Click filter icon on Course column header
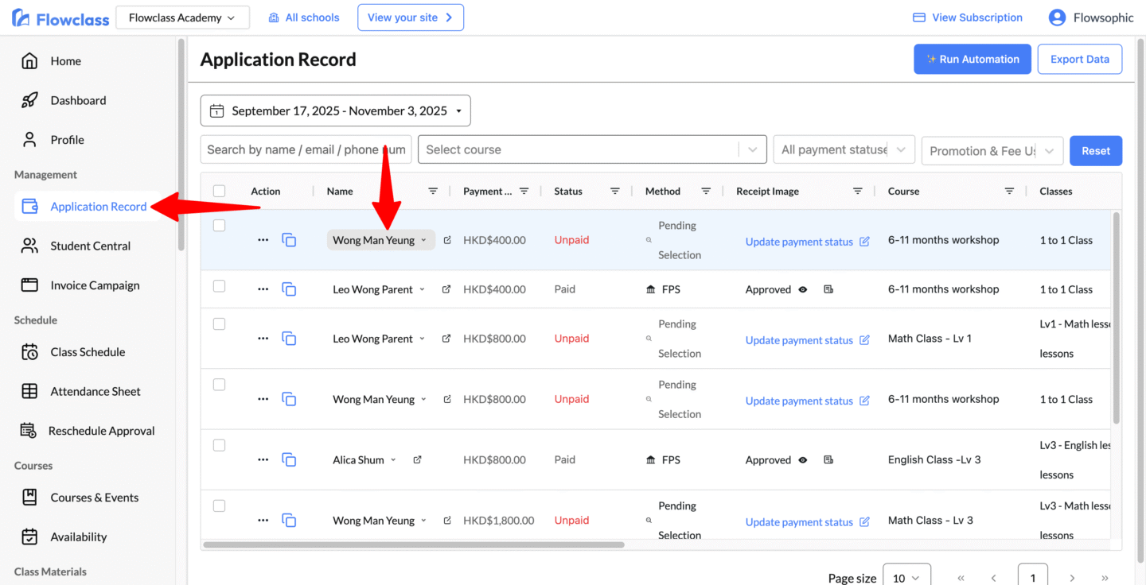 coord(1009,192)
